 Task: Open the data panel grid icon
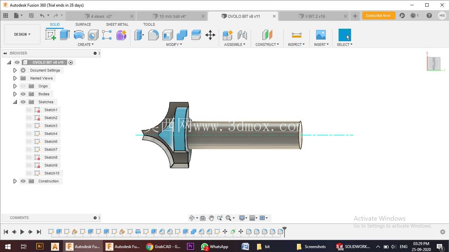(x=6, y=16)
